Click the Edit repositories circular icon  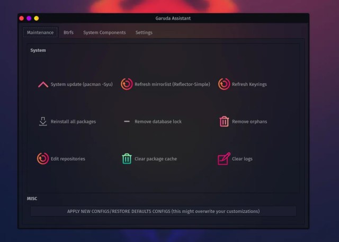(x=43, y=158)
